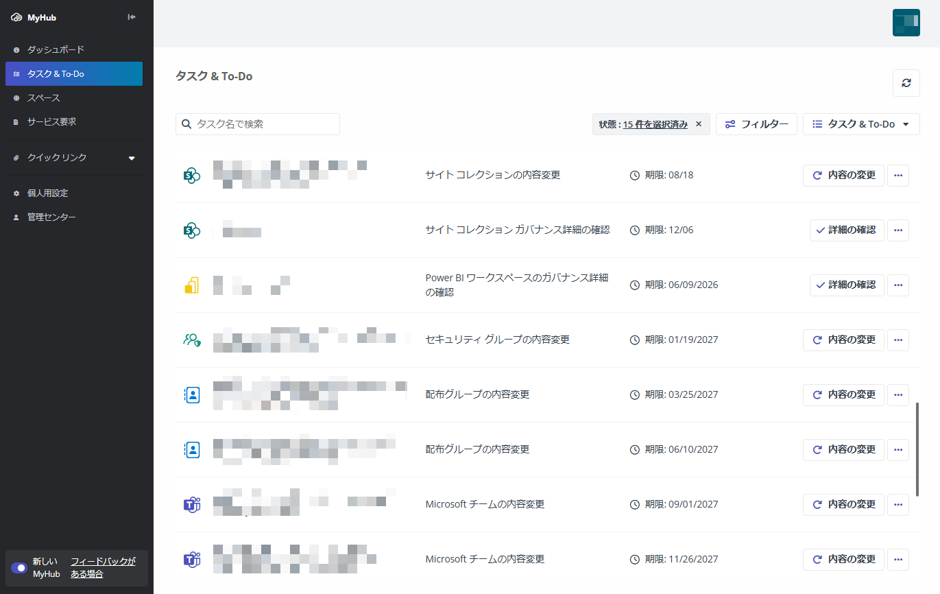Click the user avatar at top right
Image resolution: width=940 pixels, height=594 pixels.
pos(906,23)
